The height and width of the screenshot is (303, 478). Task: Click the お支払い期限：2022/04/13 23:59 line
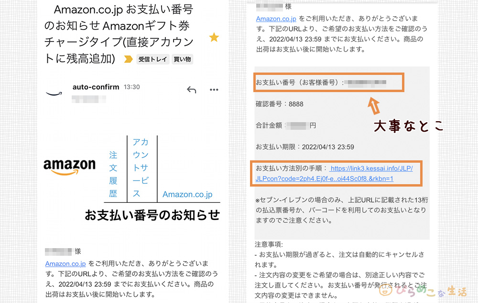tap(305, 147)
